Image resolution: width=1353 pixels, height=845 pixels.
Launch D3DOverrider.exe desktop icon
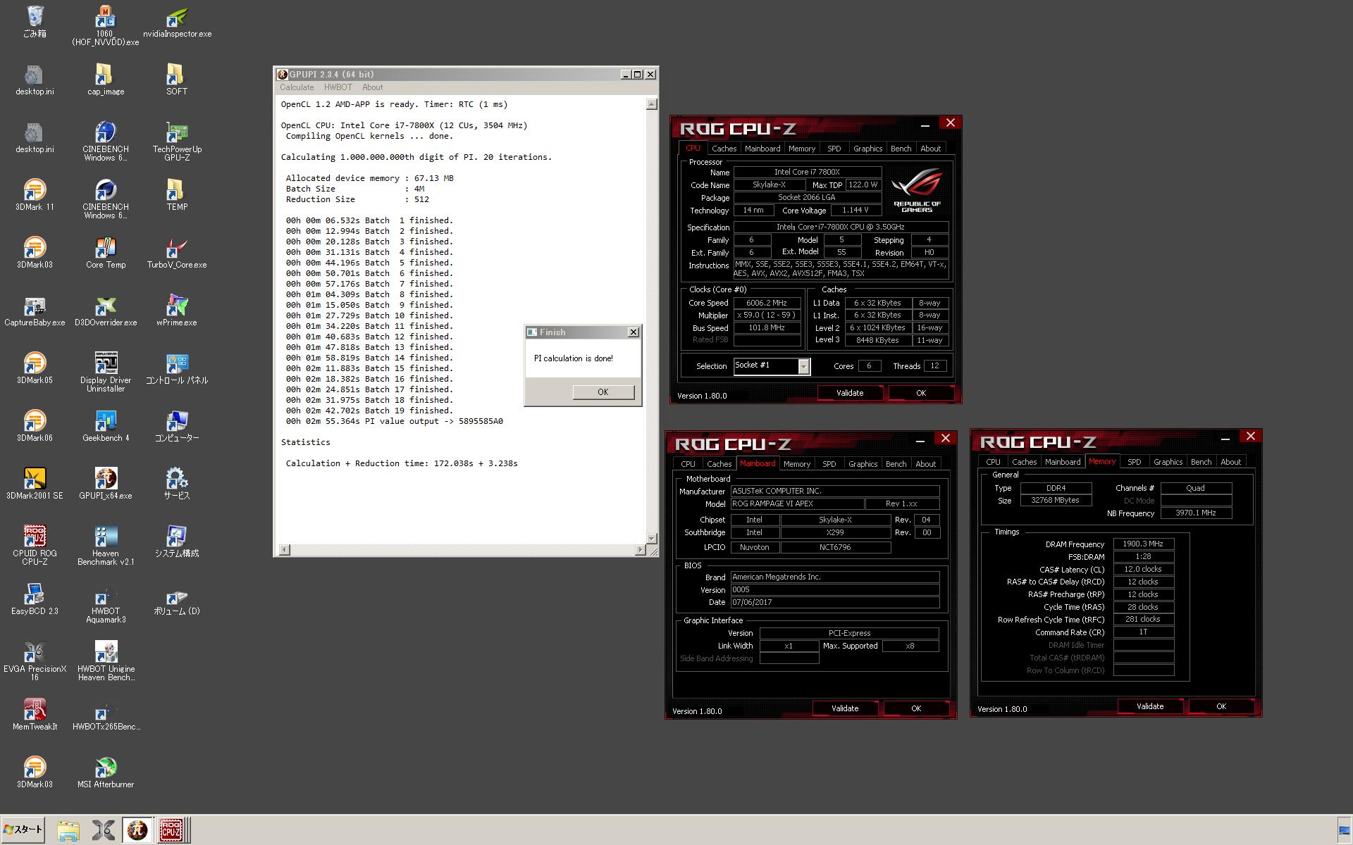click(x=106, y=311)
